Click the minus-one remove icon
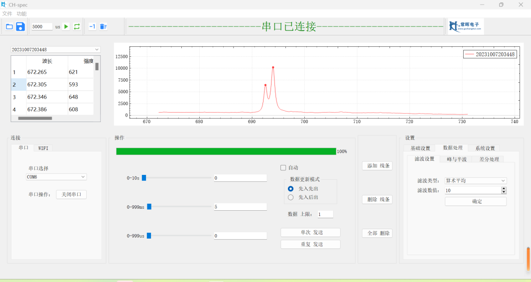 pos(92,26)
